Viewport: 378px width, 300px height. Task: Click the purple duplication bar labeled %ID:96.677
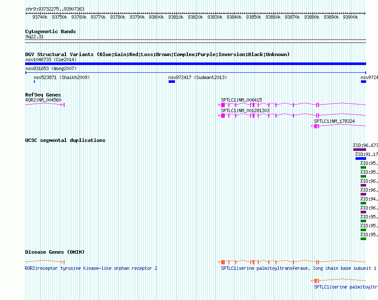coord(360,150)
